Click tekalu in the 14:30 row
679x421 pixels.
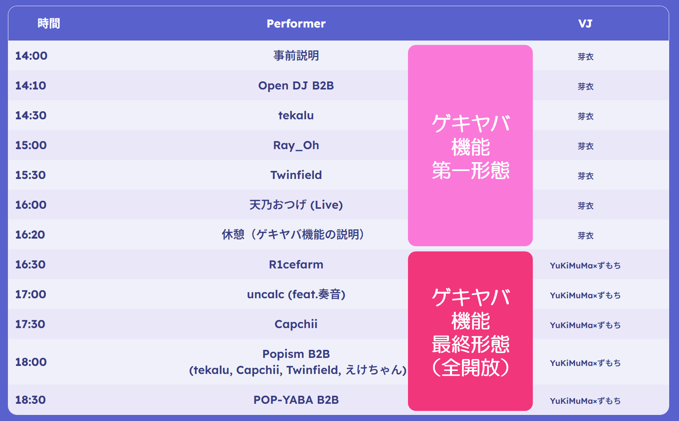pos(296,115)
